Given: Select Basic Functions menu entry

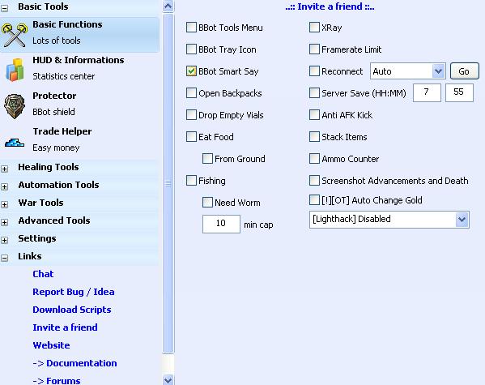Looking at the screenshot, I should pos(80,35).
